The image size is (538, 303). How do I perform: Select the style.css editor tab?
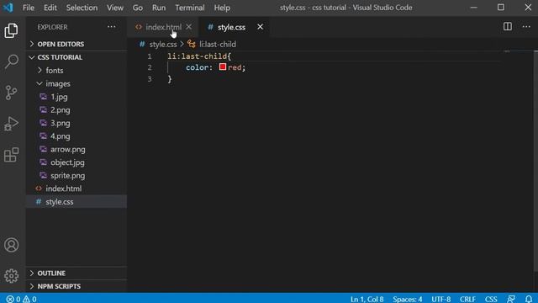[234, 27]
